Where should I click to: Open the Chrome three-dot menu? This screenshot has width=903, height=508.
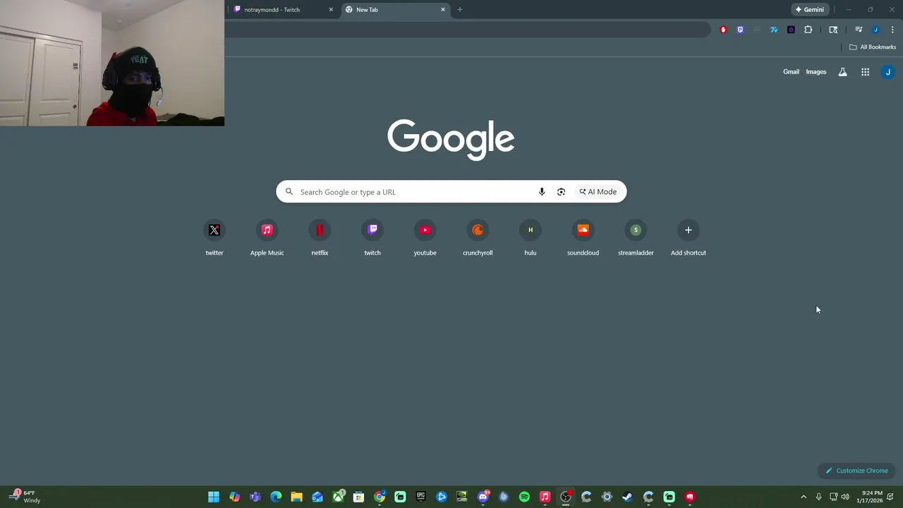tap(892, 30)
